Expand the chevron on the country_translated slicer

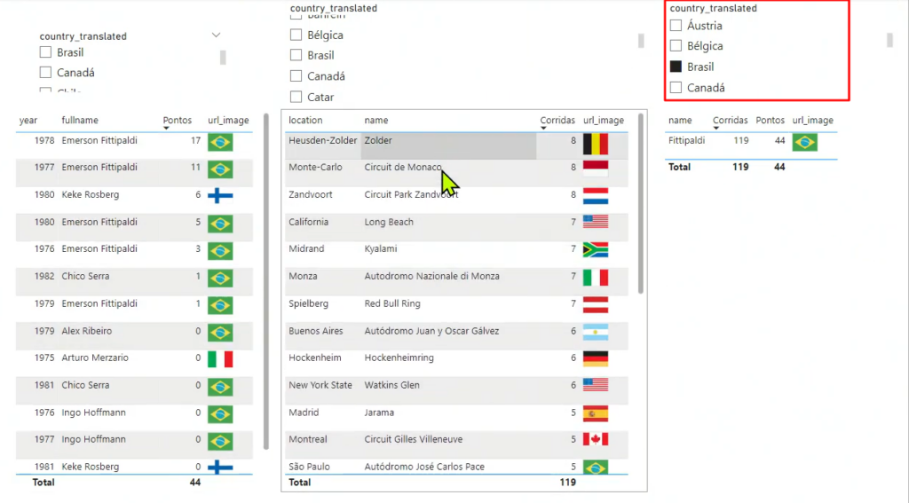pos(217,35)
